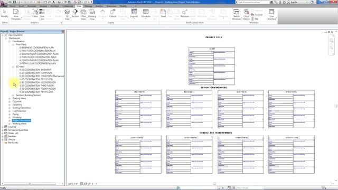
Task: Select 0-3D COORDINATION BASEMENT view
Action: coord(35,70)
